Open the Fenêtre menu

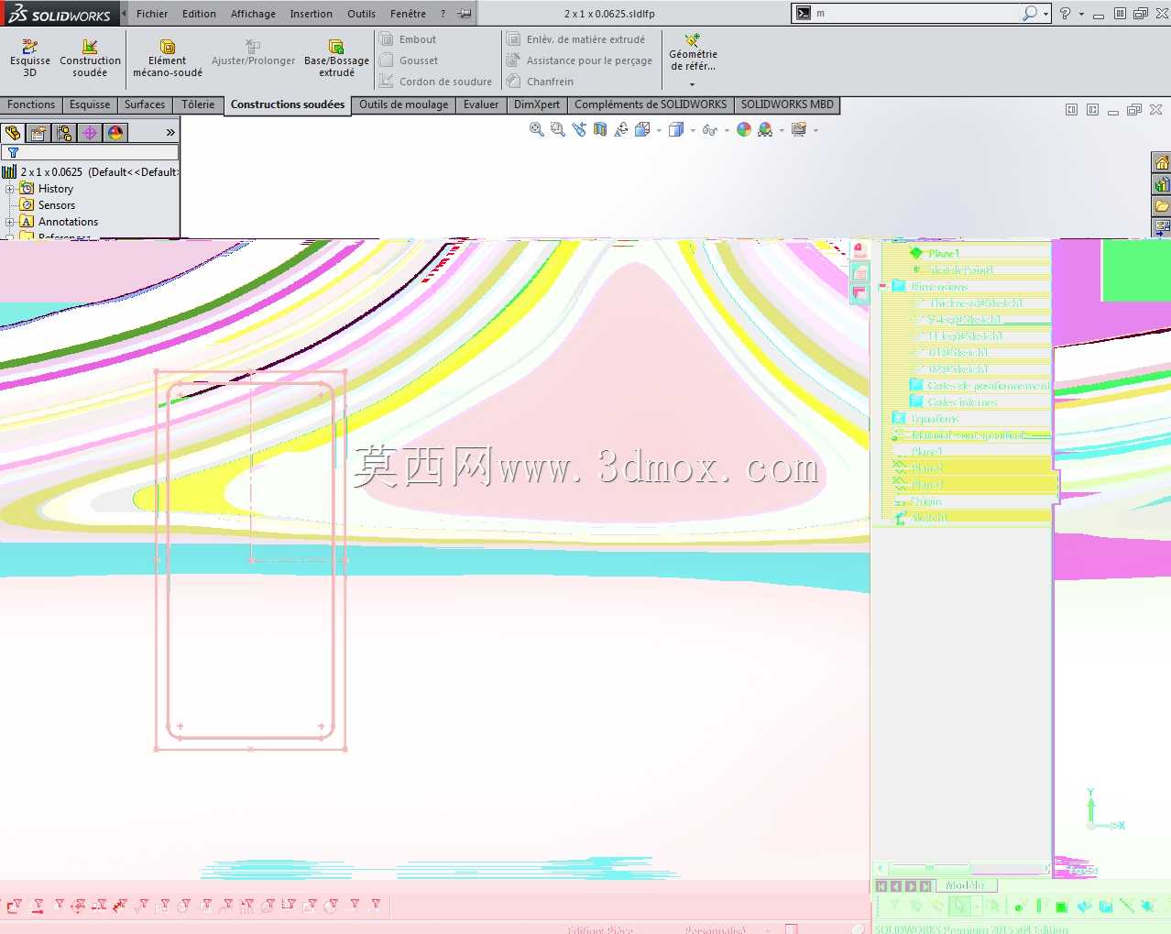pos(408,14)
